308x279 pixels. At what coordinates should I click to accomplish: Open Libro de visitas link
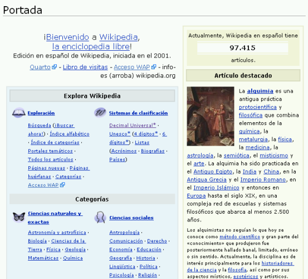click(85, 68)
